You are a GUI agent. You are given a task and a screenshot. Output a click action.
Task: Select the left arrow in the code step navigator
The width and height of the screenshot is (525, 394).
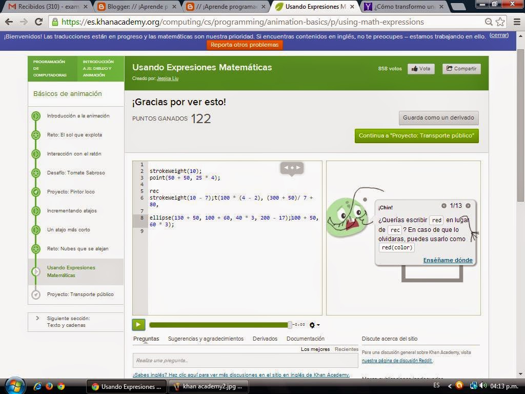coord(287,167)
